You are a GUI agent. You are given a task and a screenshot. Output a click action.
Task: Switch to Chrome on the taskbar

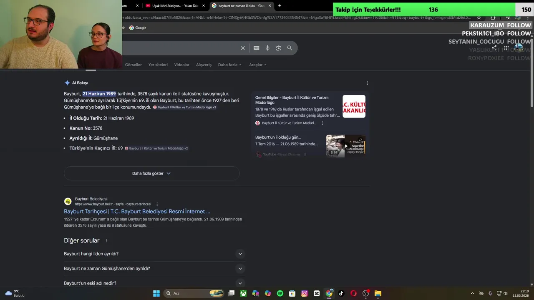coord(329,293)
